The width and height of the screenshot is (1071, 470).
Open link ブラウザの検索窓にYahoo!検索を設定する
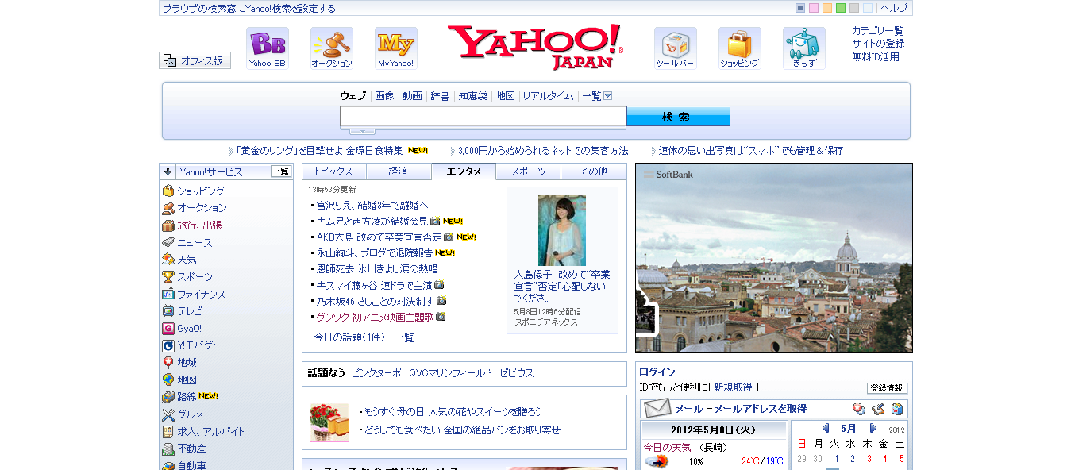(x=249, y=9)
